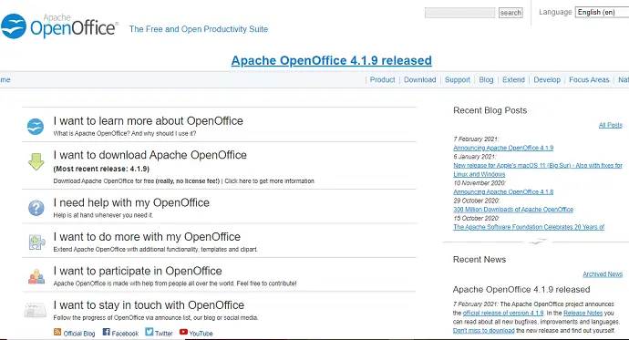Select the Support menu item

(458, 80)
